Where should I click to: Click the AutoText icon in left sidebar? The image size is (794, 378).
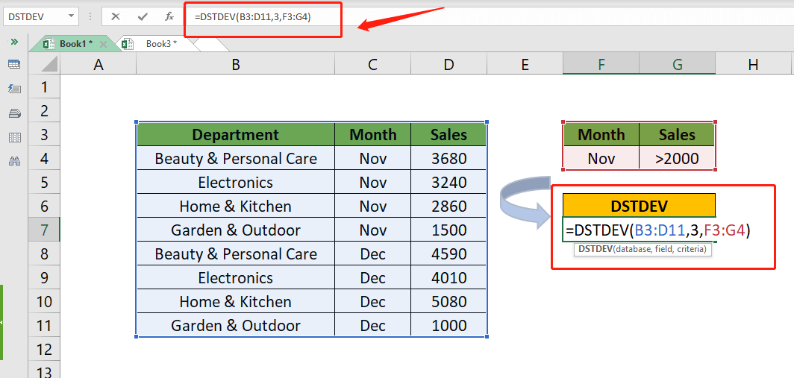pyautogui.click(x=14, y=89)
